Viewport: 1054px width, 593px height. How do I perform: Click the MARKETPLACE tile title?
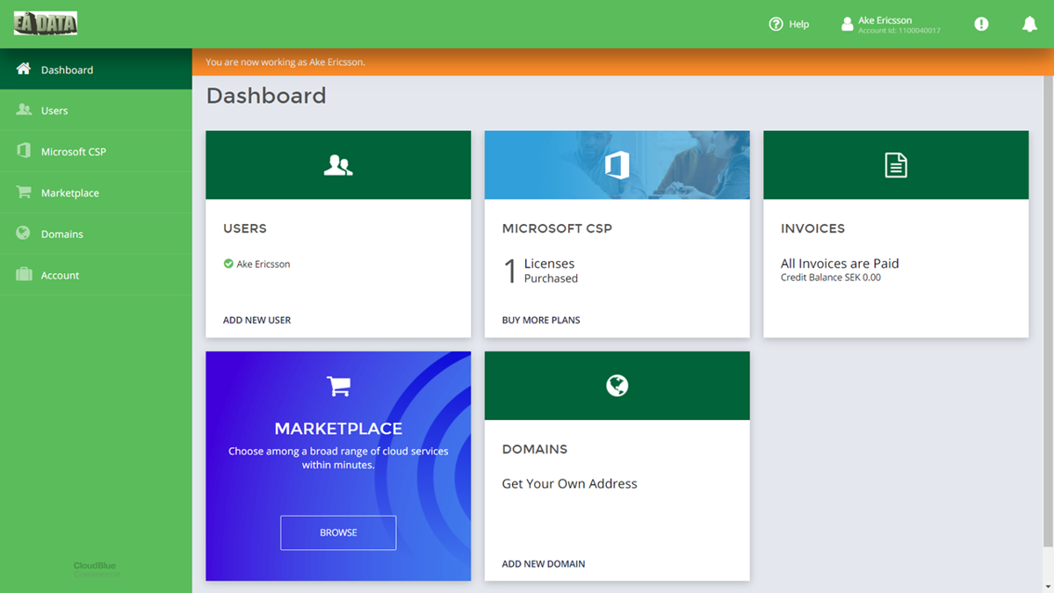coord(338,429)
